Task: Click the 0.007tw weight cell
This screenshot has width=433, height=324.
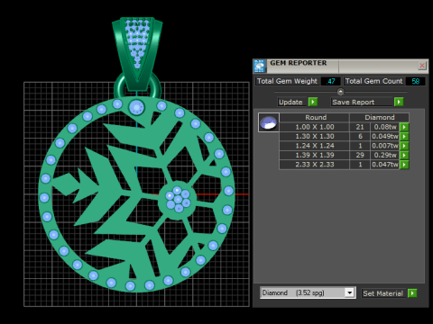Action: point(385,146)
